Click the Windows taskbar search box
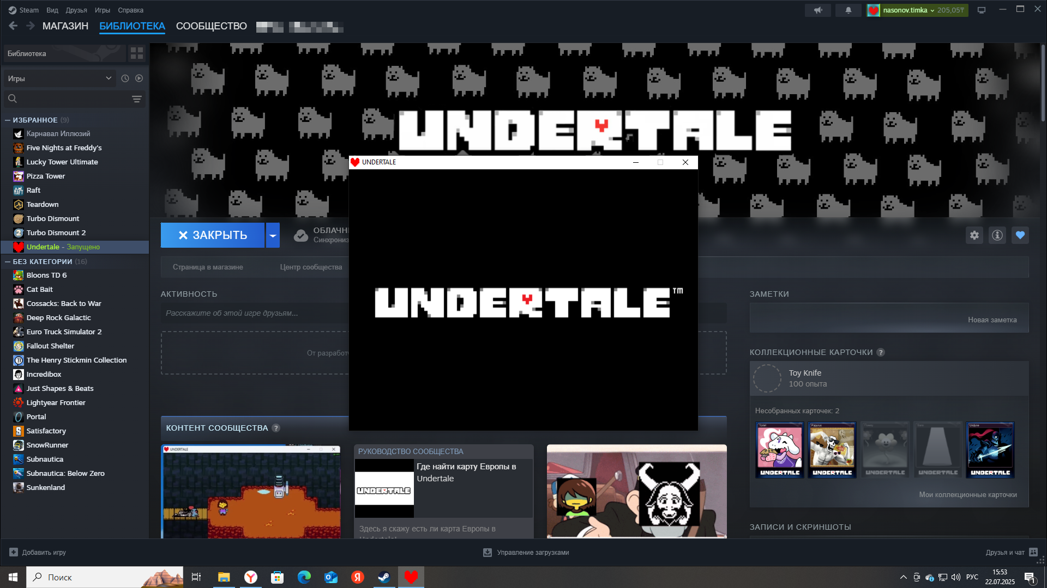The width and height of the screenshot is (1047, 588). tap(105, 577)
